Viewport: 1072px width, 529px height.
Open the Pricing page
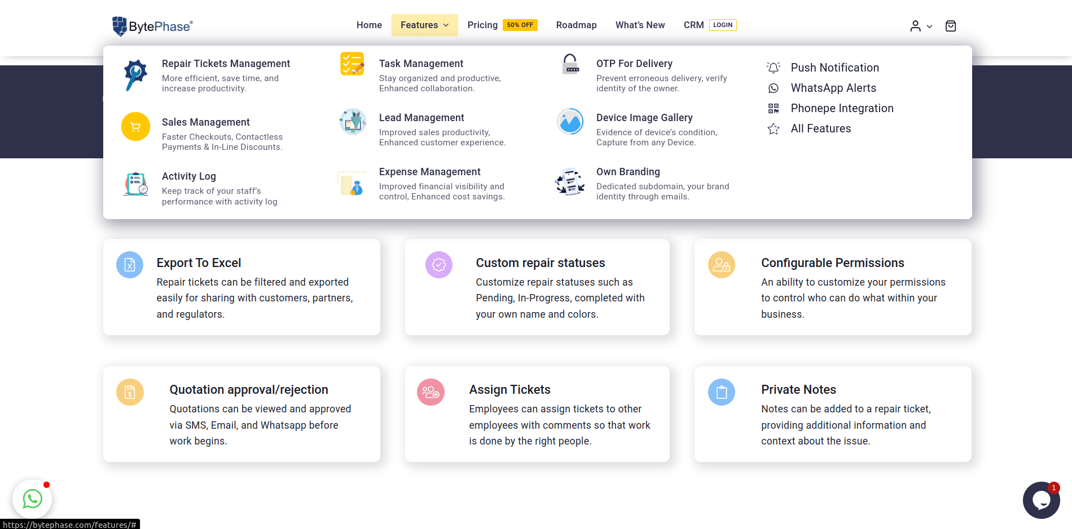[482, 25]
